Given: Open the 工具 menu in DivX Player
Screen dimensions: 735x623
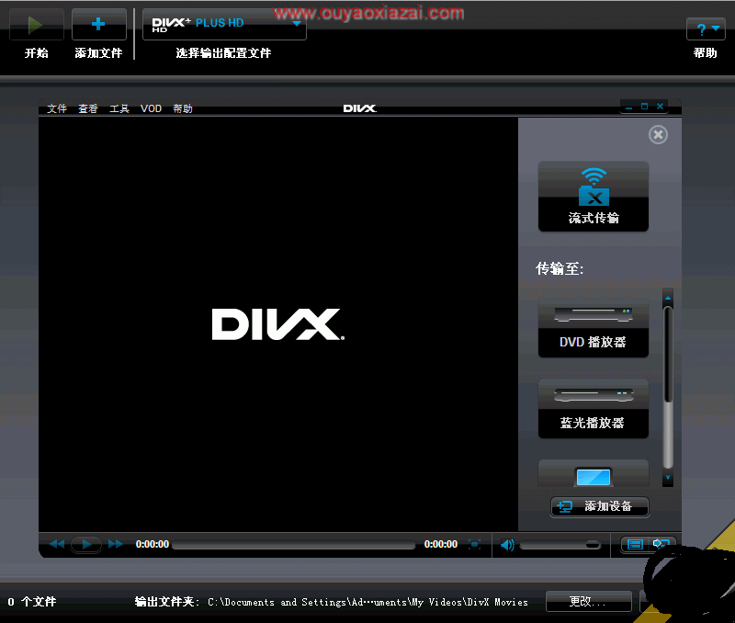Looking at the screenshot, I should pos(119,108).
